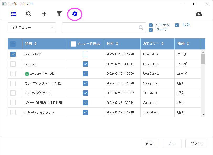Click the Specialized category cell
The width and height of the screenshot is (213, 155).
(x=151, y=112)
